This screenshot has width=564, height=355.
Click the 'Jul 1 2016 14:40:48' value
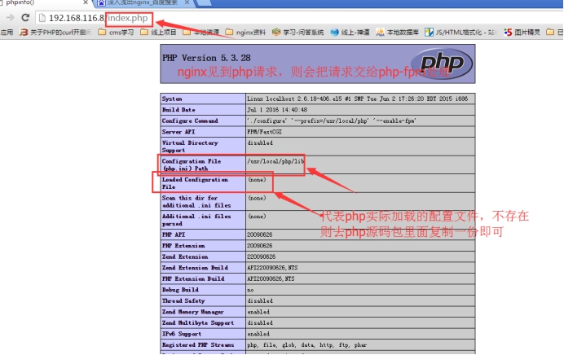(x=277, y=110)
